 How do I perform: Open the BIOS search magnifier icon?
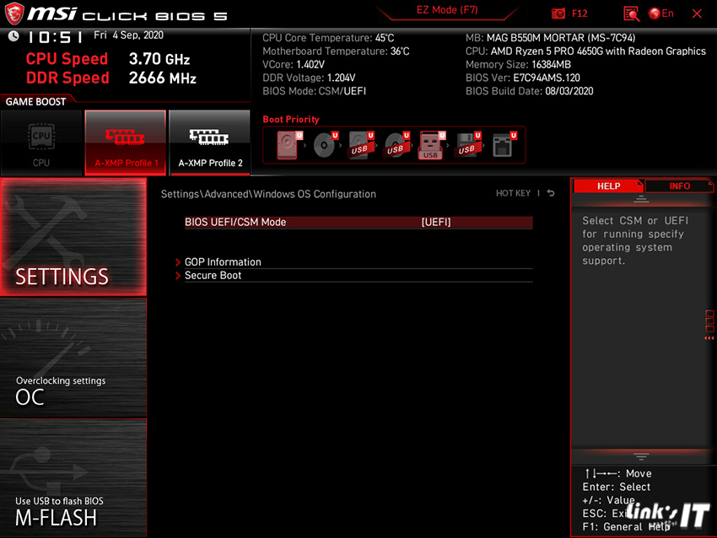click(631, 13)
